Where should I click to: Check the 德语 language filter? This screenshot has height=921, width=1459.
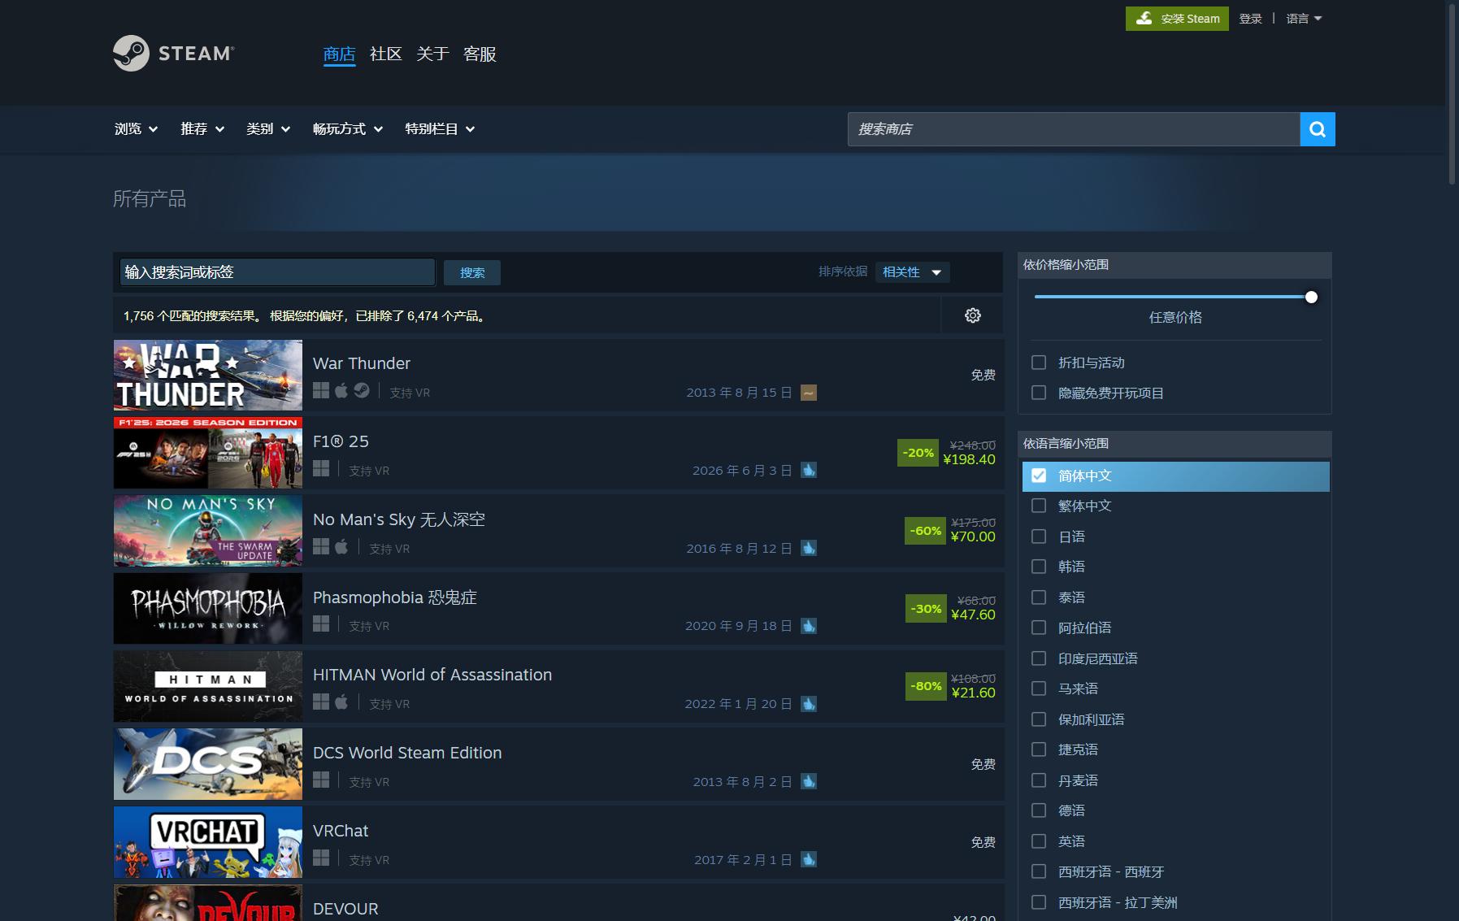click(x=1038, y=810)
